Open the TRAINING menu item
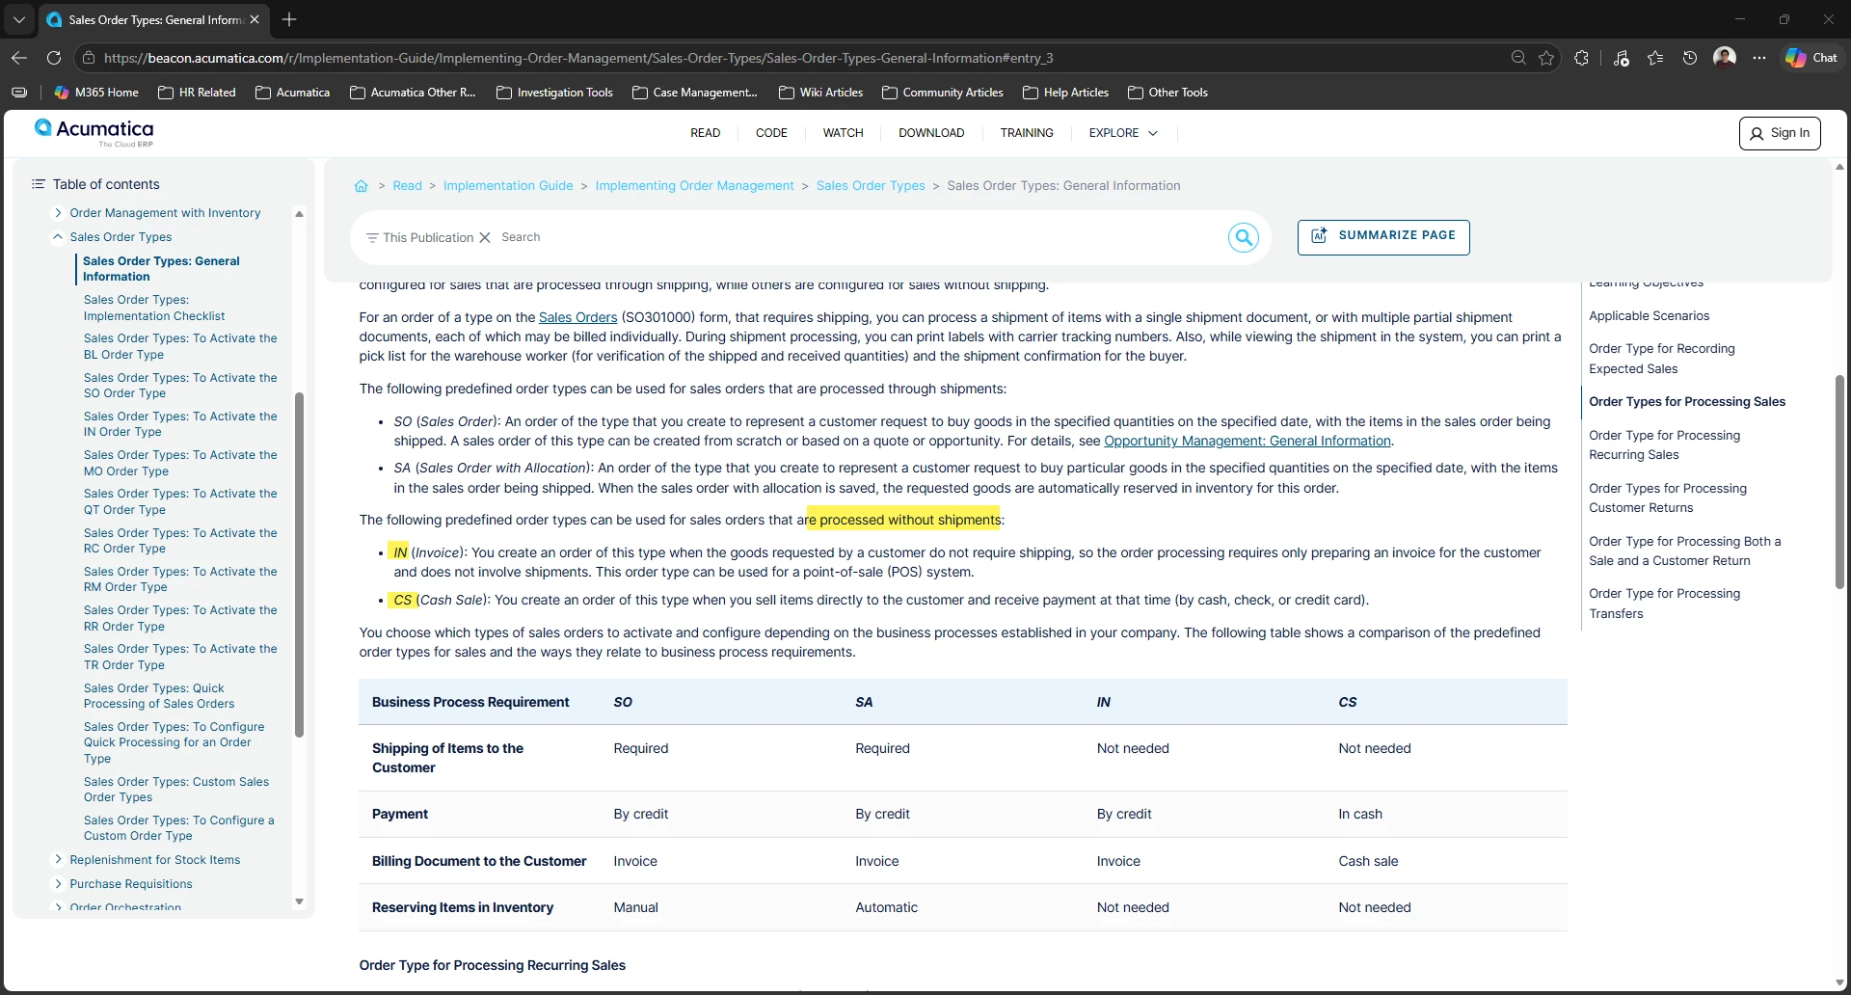The height and width of the screenshot is (995, 1851). (1027, 133)
